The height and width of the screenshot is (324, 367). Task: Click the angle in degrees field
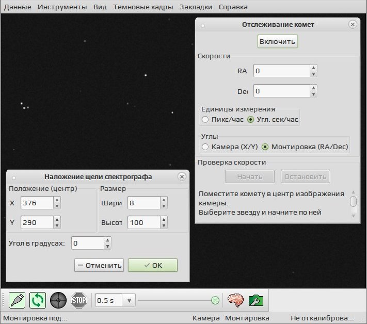coord(88,243)
